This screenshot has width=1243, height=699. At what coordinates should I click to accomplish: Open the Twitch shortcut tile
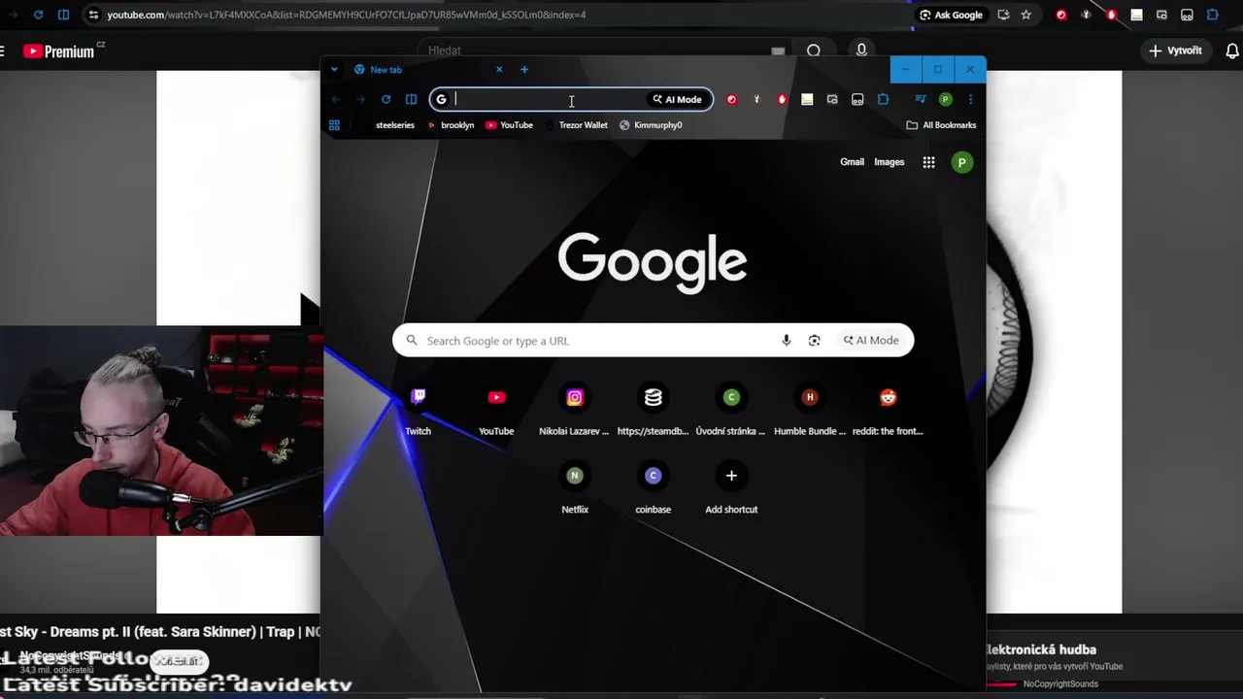pos(418,409)
